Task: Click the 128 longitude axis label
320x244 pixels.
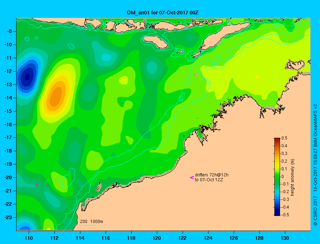Action: [259, 238]
